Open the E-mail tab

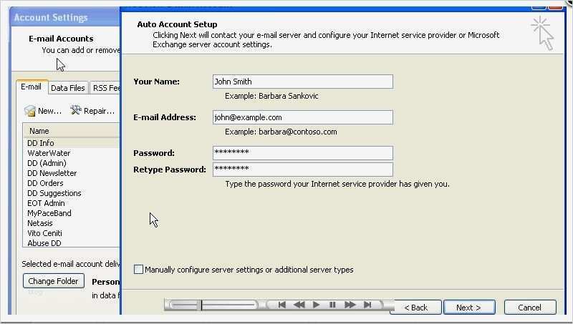point(32,87)
